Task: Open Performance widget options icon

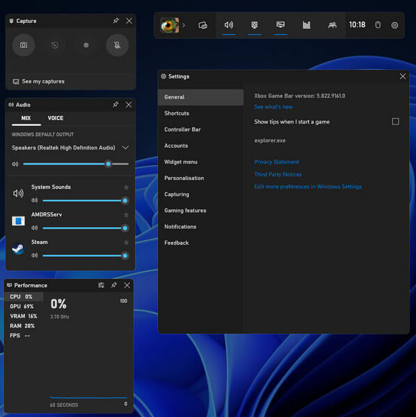Action: [x=101, y=285]
